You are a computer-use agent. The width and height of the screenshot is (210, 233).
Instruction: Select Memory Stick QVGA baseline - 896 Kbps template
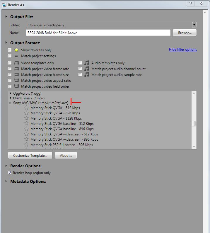coord(62,129)
